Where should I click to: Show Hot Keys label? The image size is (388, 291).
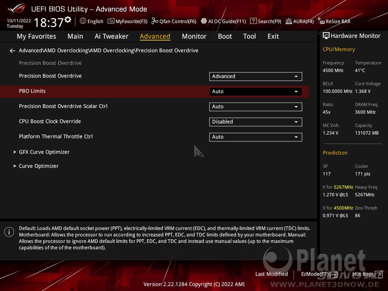[363, 274]
